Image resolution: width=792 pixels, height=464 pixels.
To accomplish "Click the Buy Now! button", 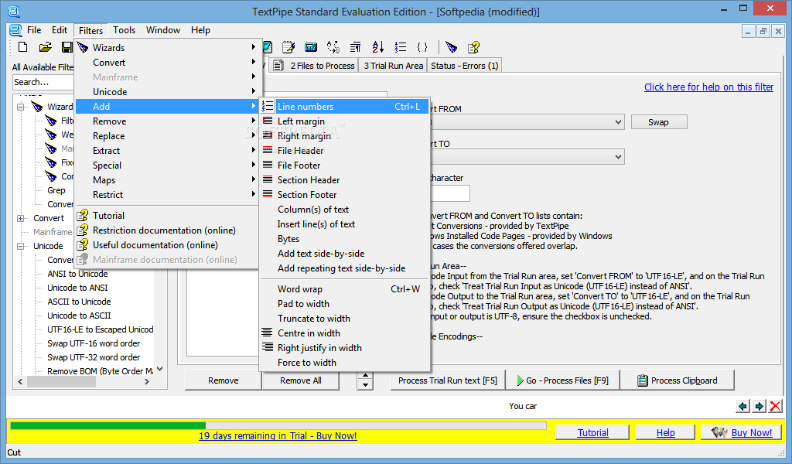I will [741, 433].
